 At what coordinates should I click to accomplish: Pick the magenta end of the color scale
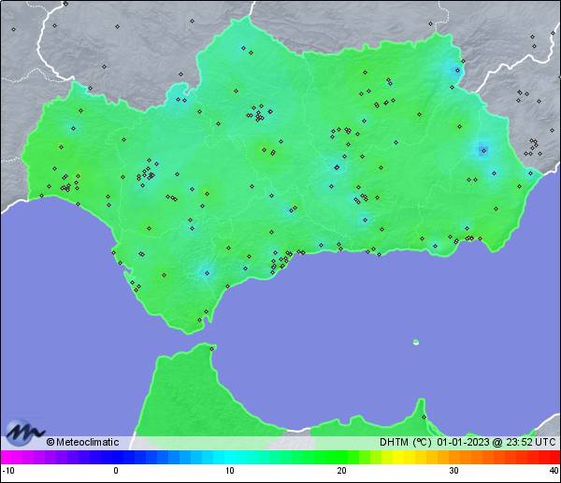click(x=7, y=457)
